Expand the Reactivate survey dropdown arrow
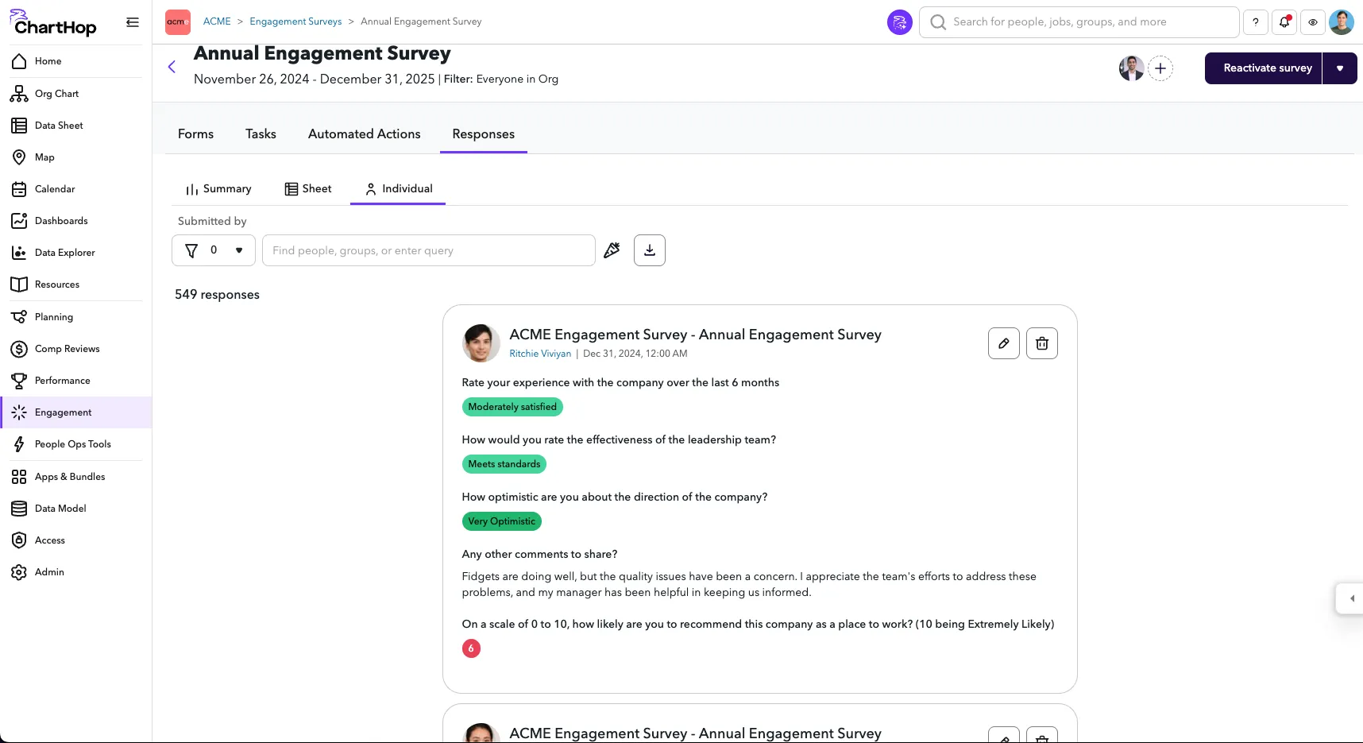1363x743 pixels. click(x=1340, y=68)
